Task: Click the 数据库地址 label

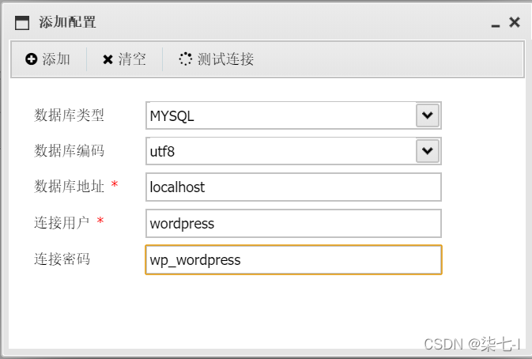Action: [69, 187]
